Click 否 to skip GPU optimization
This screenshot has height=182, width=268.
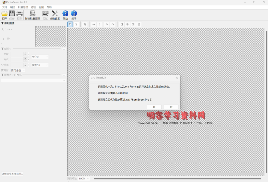[x=171, y=107]
